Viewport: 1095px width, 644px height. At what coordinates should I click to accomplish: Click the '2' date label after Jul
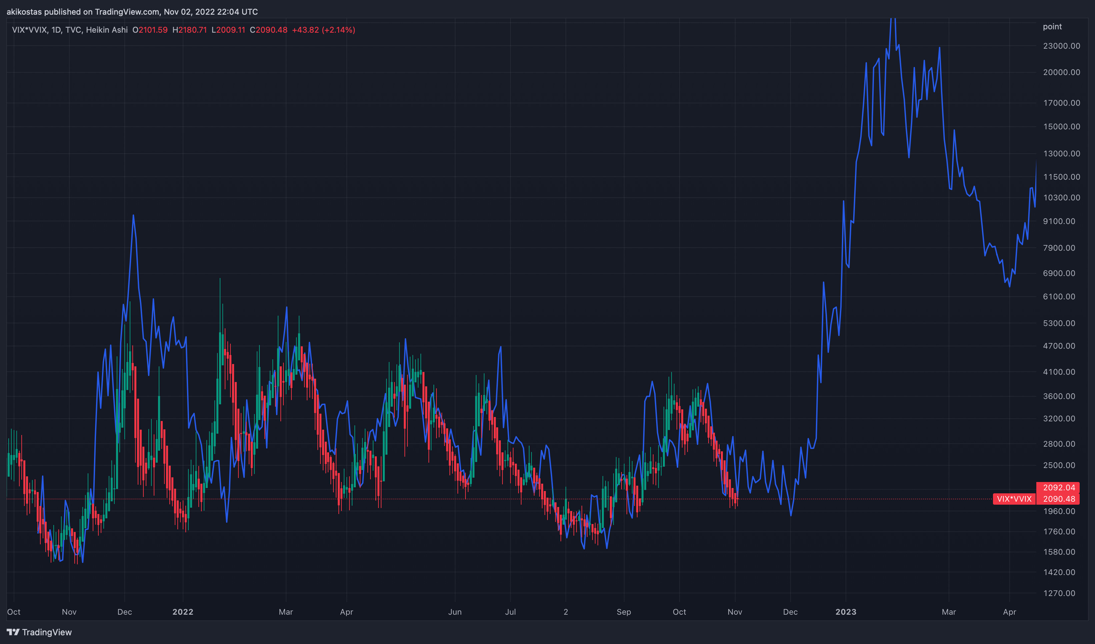click(566, 612)
